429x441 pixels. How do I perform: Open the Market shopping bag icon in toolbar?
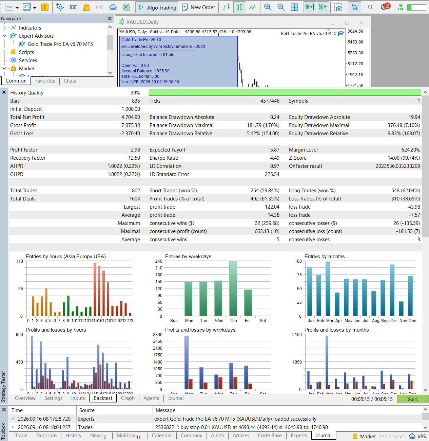pos(86,7)
